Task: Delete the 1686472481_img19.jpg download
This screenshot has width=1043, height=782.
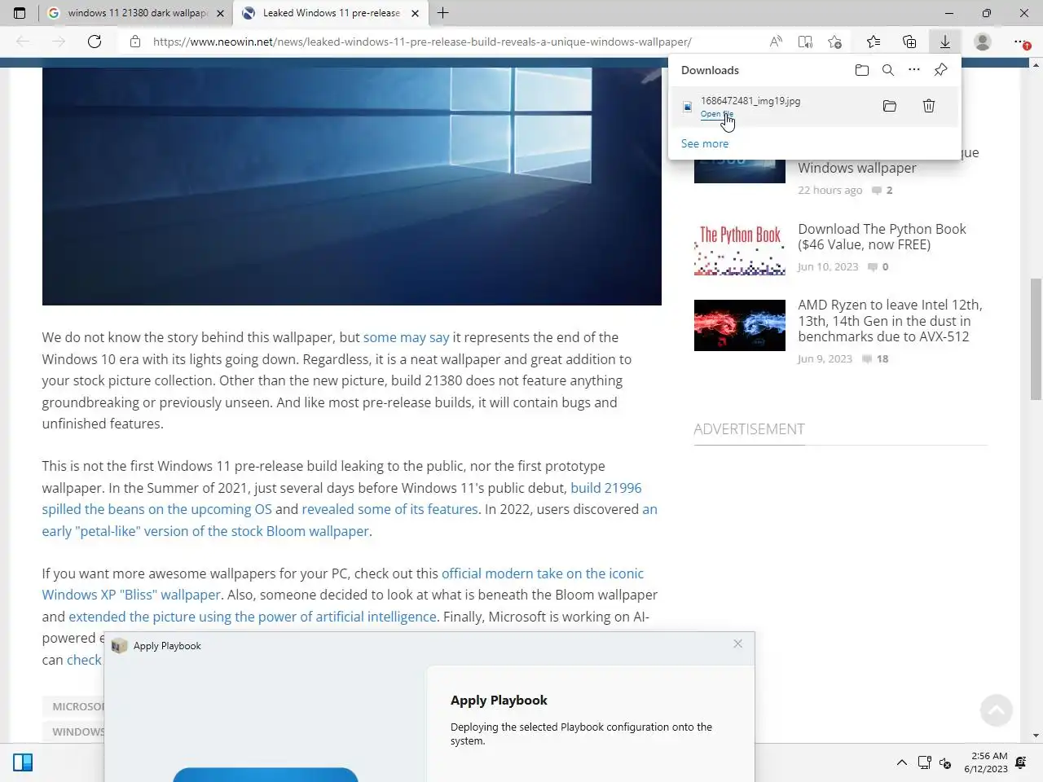Action: [x=929, y=106]
